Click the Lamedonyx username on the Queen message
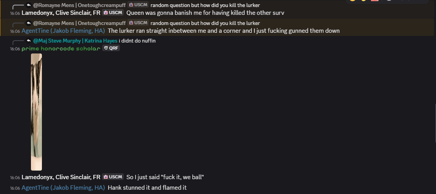 pos(61,13)
